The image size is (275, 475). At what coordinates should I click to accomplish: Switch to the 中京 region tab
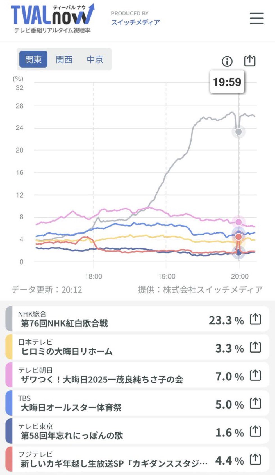[x=95, y=59]
